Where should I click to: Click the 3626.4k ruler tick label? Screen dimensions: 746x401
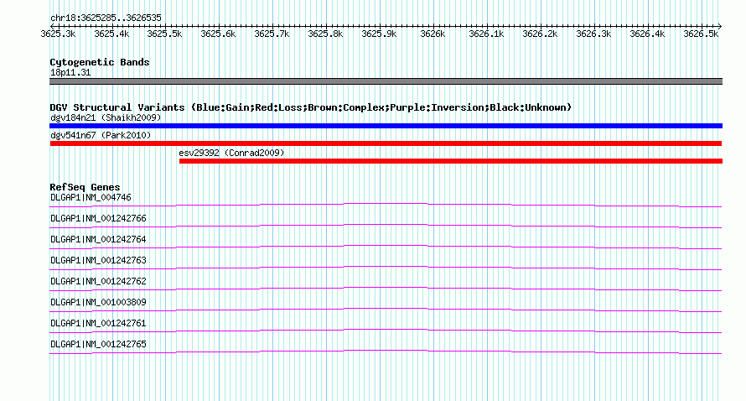[647, 34]
